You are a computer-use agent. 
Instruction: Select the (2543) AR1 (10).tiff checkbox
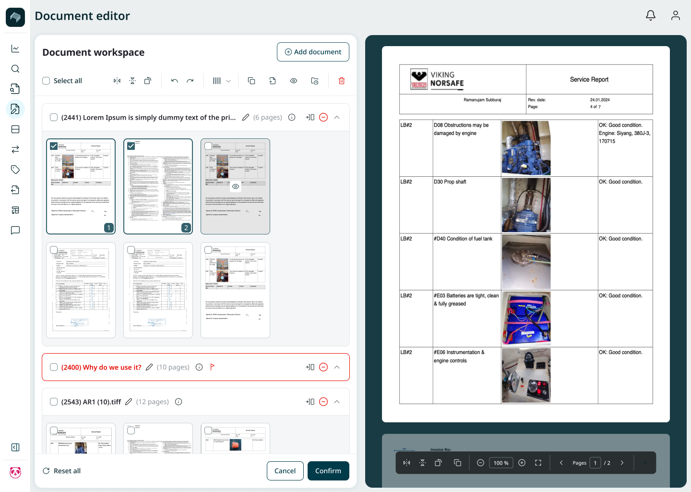coord(54,402)
